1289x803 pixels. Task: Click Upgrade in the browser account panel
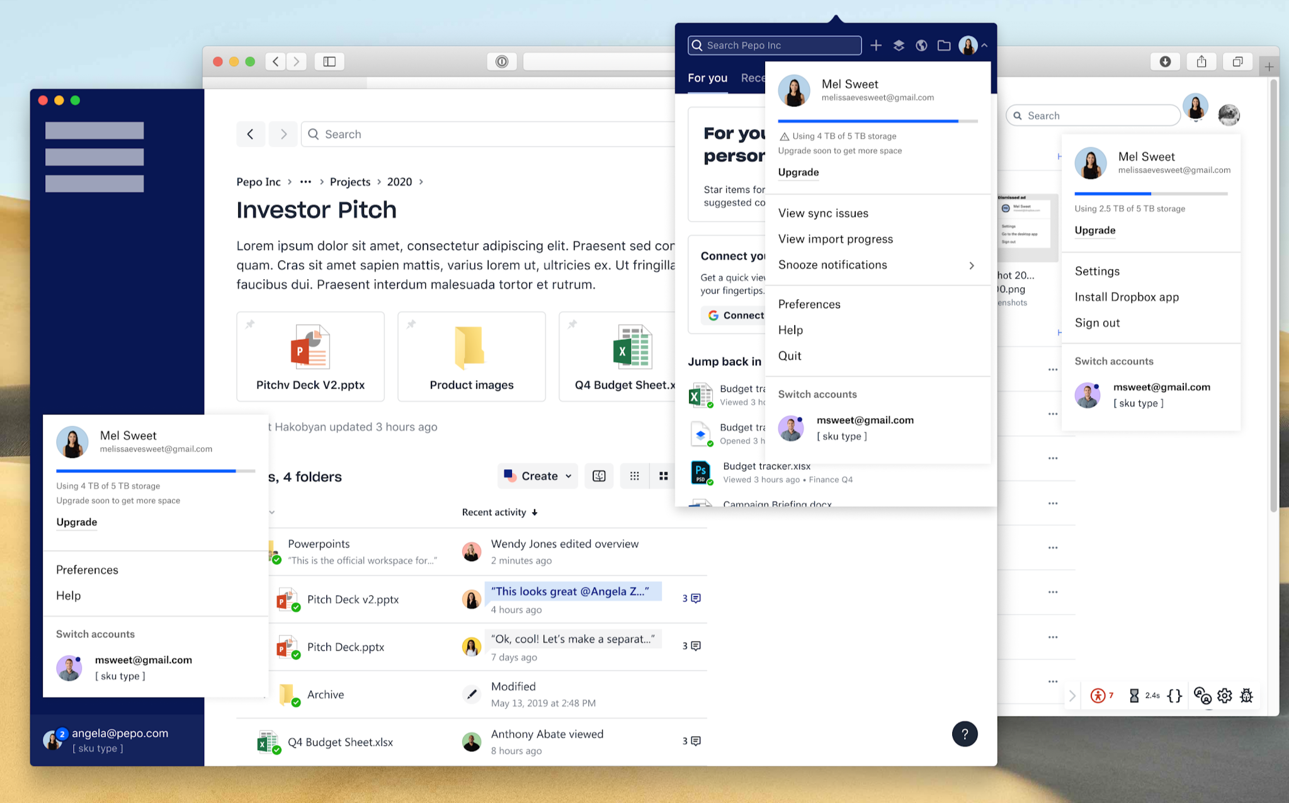pyautogui.click(x=1094, y=231)
